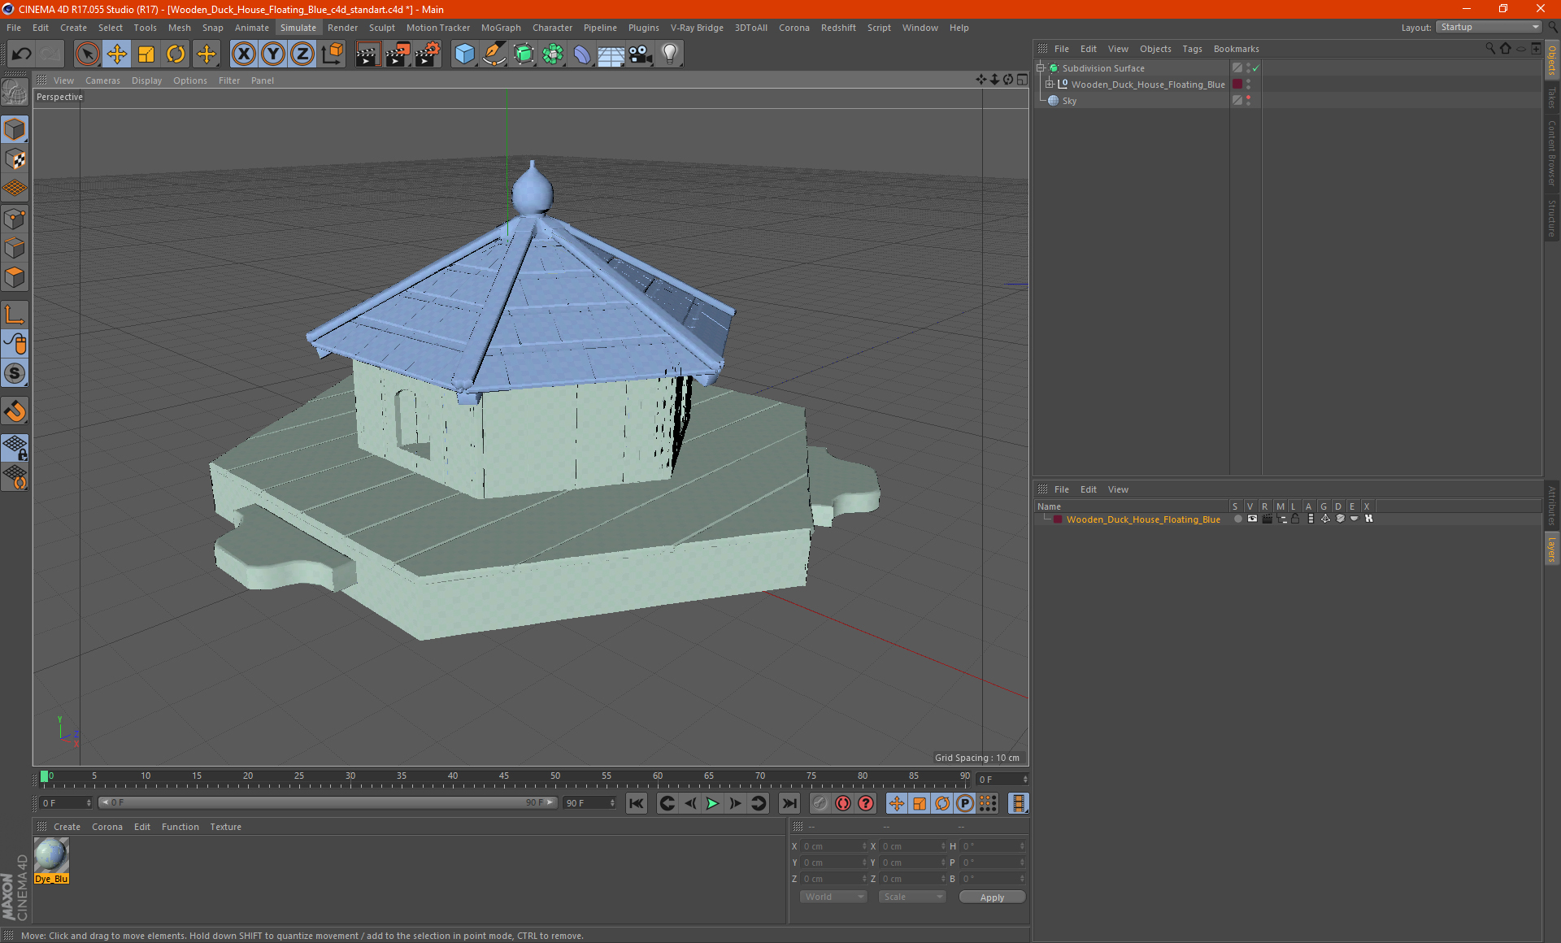Click the Sky object icon in outliner
Image resolution: width=1561 pixels, height=943 pixels.
1053,100
